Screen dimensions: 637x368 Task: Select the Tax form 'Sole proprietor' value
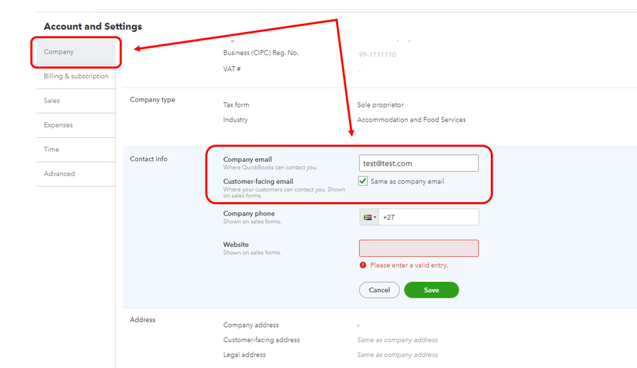click(x=381, y=105)
